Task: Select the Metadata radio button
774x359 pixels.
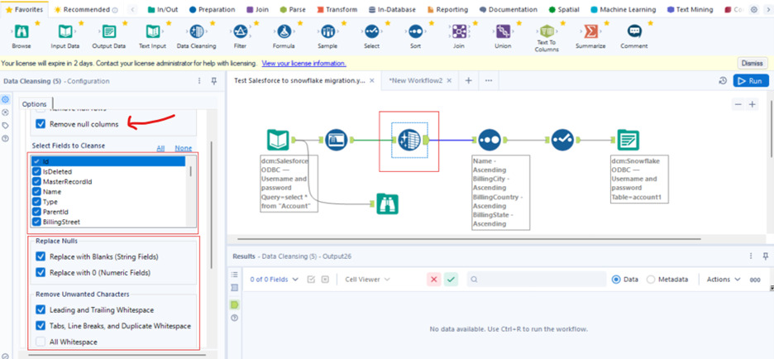Action: (x=651, y=280)
